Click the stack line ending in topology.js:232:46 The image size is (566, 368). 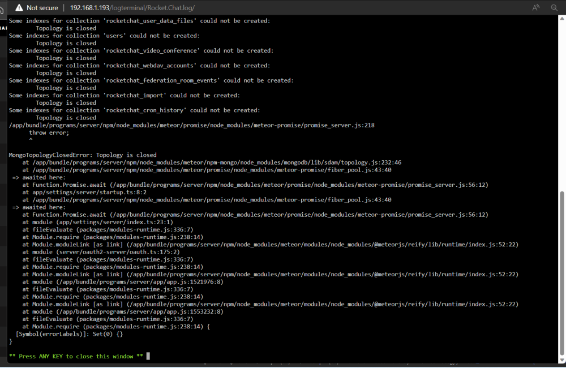[x=212, y=162]
